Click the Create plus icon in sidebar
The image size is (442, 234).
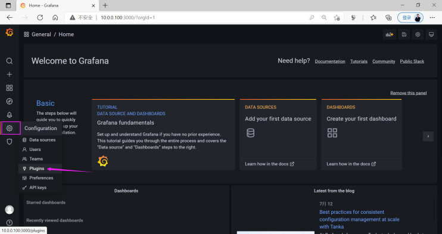pos(10,74)
